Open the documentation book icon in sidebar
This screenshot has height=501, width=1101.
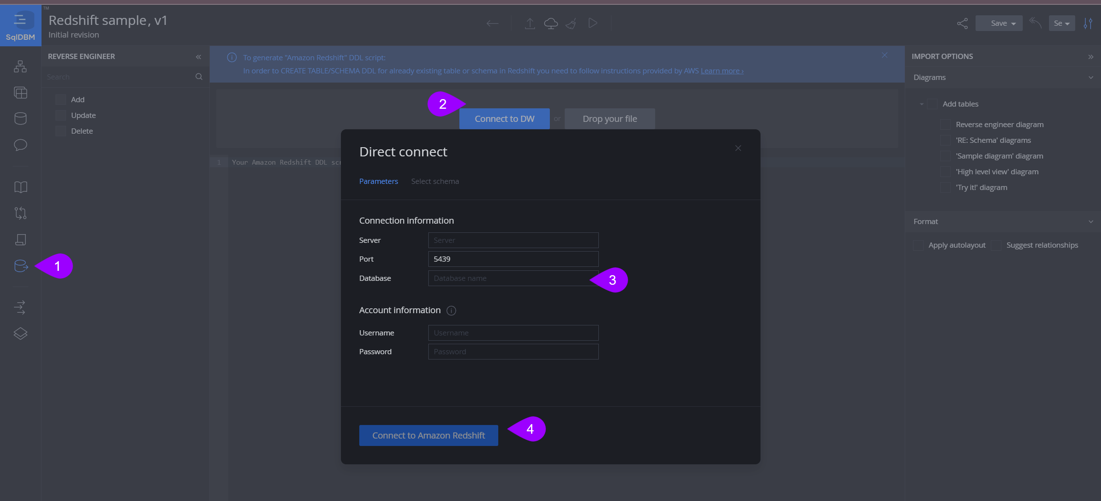pos(20,187)
